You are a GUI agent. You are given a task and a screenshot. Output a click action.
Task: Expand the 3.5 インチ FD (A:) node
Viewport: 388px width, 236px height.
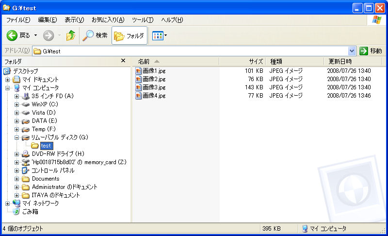pos(16,96)
